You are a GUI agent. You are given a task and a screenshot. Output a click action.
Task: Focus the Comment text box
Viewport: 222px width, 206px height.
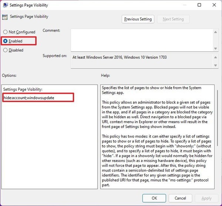point(142,40)
